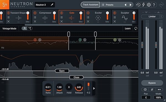This screenshot has height=102, width=166.
Task: Click the Width field showing 100%
Action: point(158,98)
